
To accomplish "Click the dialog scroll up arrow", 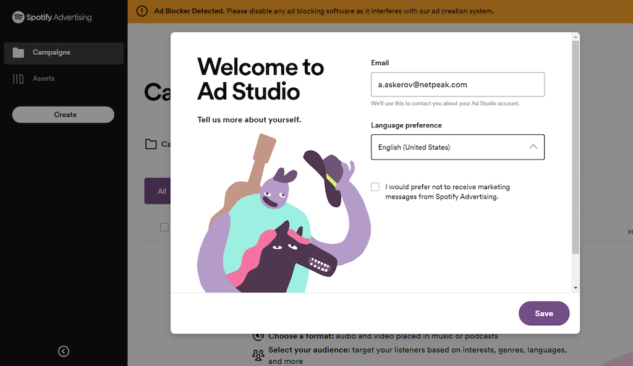I will click(x=576, y=36).
